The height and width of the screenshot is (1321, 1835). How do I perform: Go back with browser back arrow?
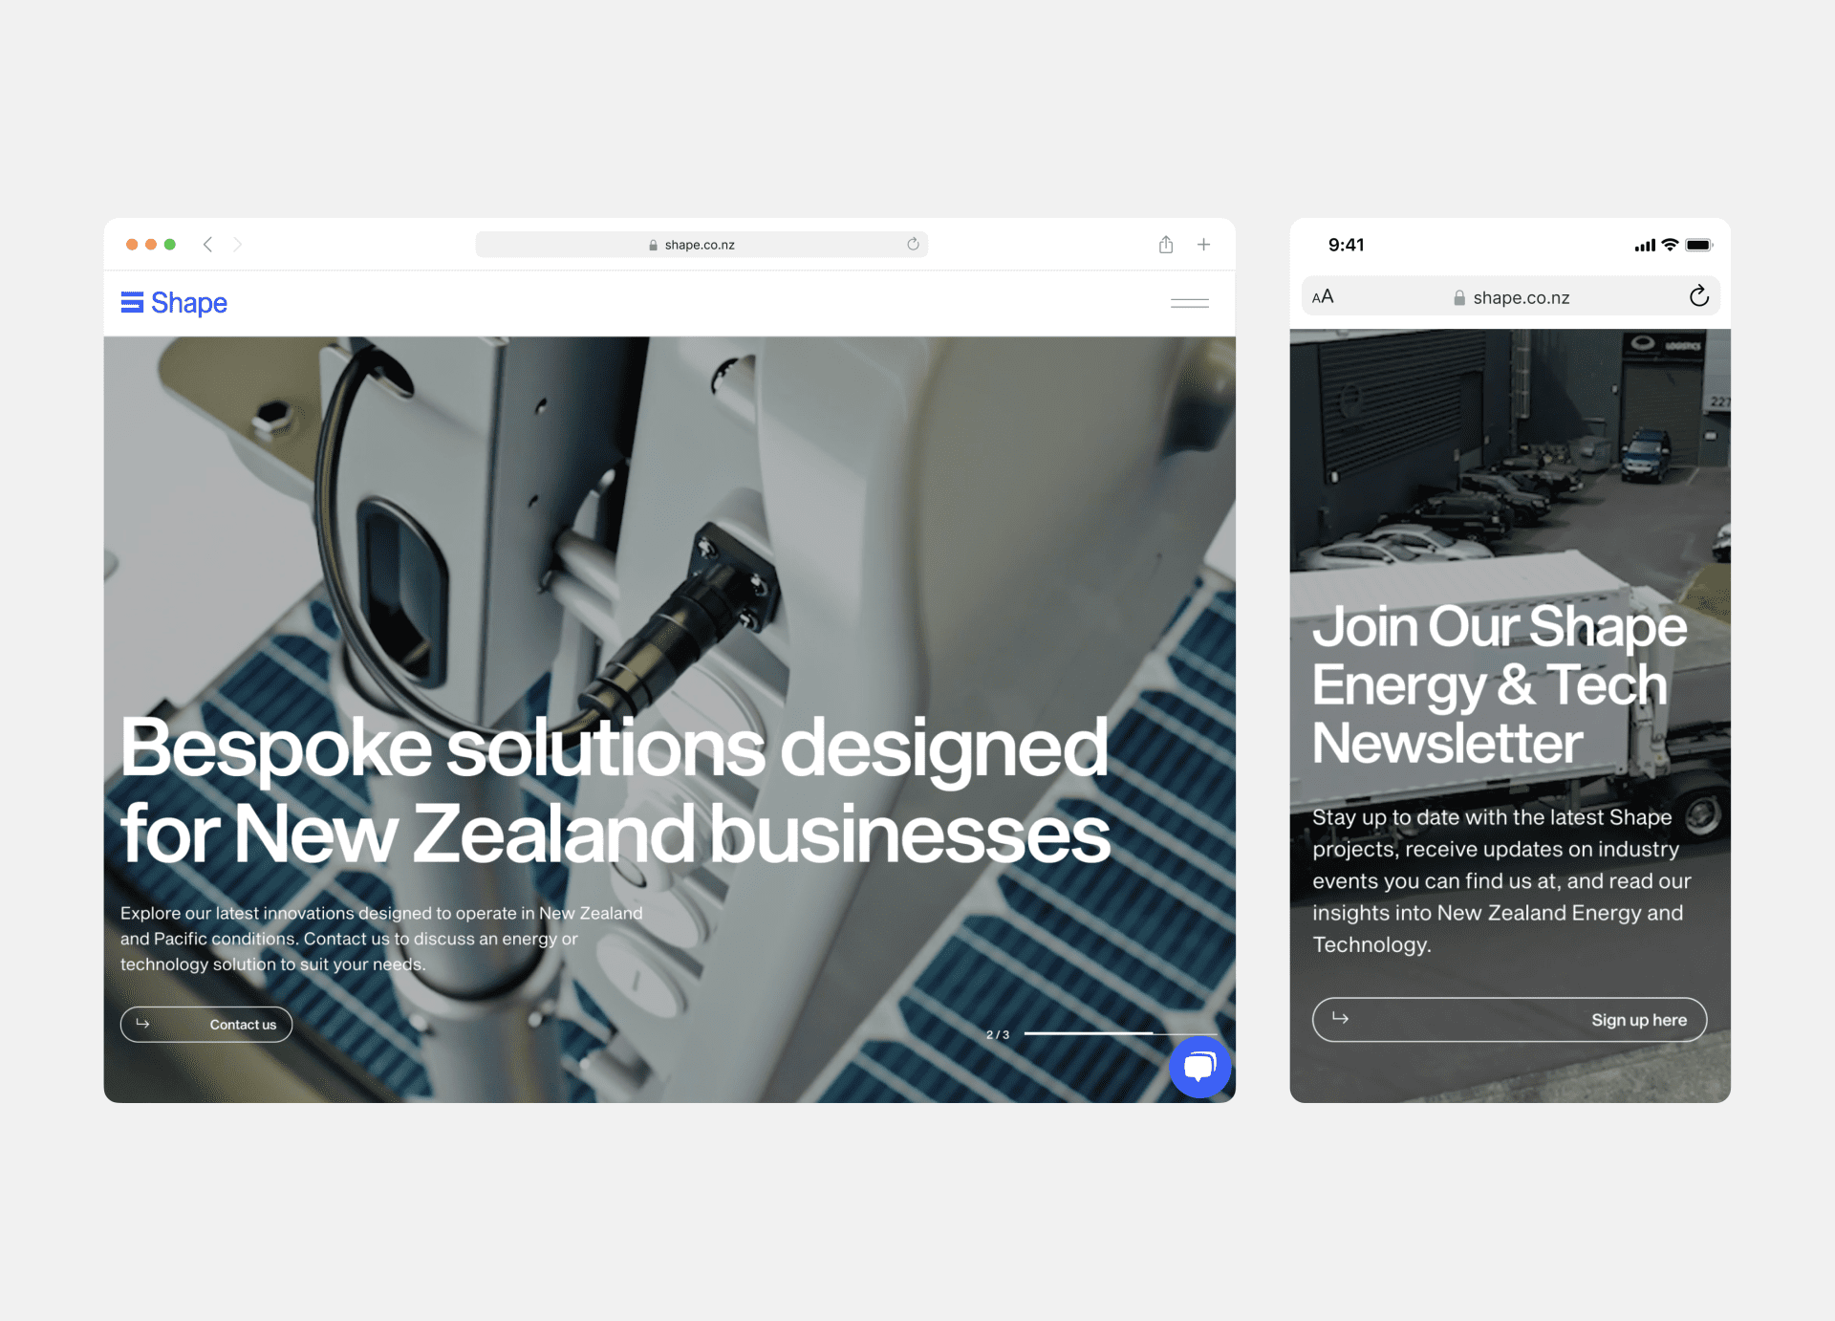coord(207,245)
